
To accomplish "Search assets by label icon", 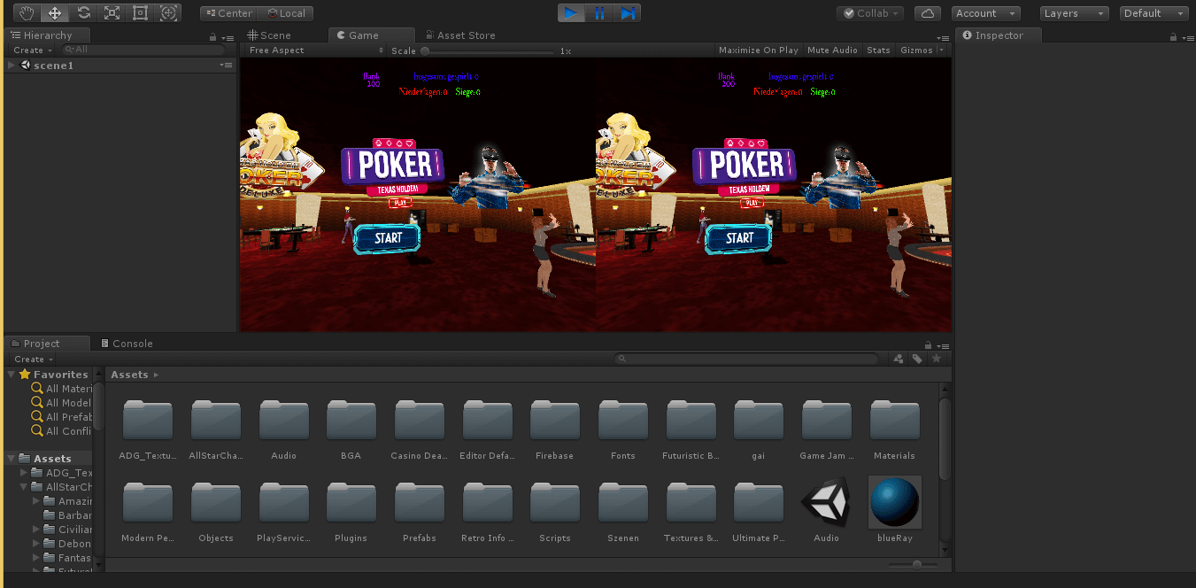I will 917,359.
